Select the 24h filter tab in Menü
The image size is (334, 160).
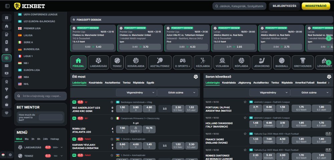coord(45,139)
